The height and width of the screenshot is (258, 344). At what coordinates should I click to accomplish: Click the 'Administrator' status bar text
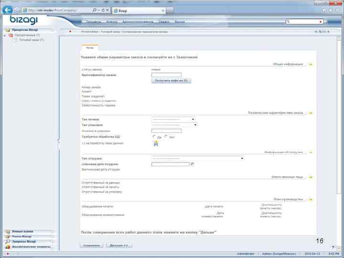tap(246, 254)
